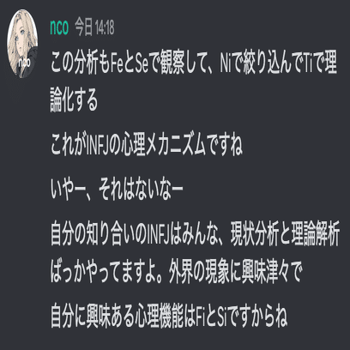Click the line これがINFJの心理メカニズムですね
The image size is (350, 350).
(x=147, y=146)
